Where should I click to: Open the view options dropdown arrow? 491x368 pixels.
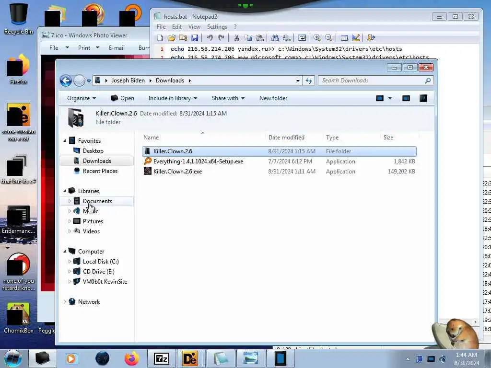point(390,98)
